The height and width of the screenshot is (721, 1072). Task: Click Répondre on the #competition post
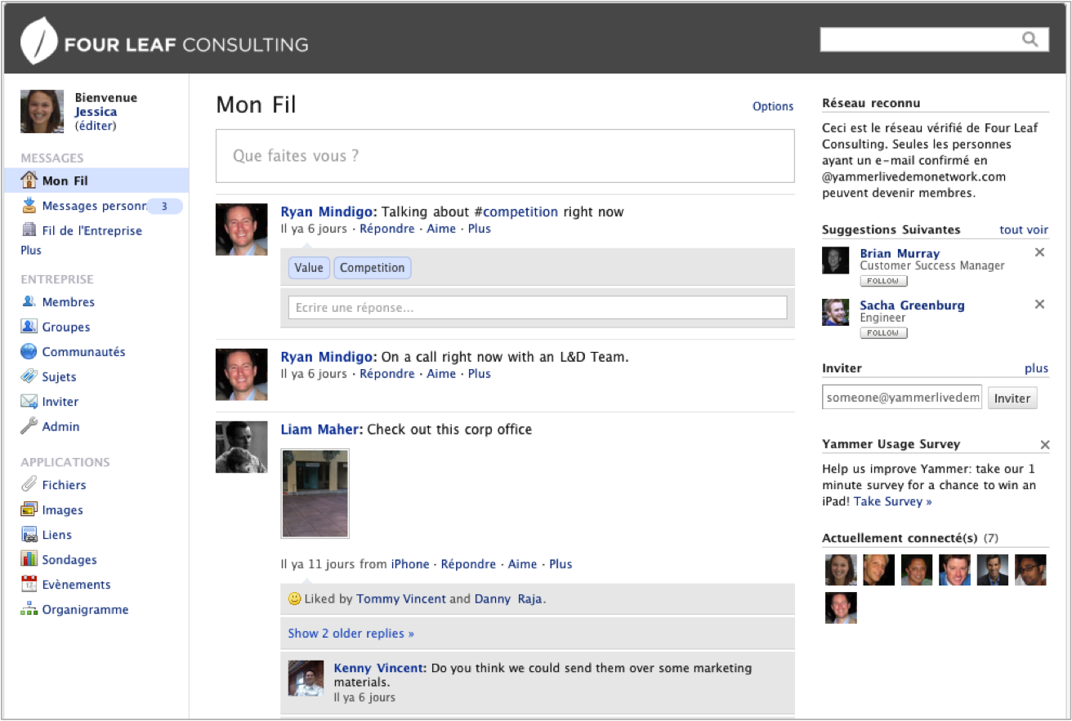387,229
